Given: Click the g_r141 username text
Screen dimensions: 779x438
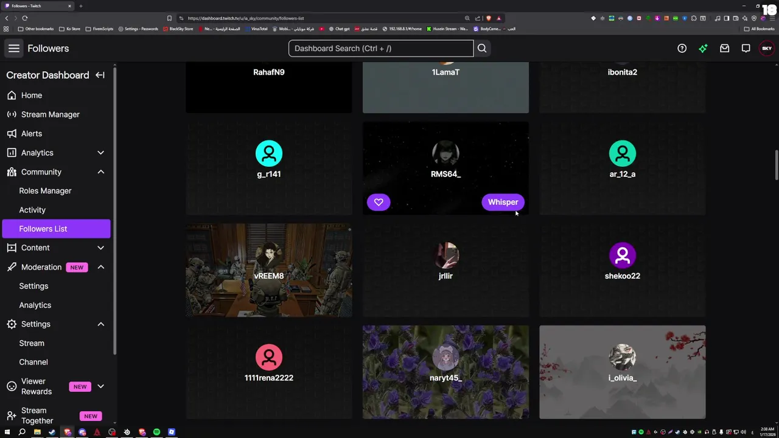Looking at the screenshot, I should pyautogui.click(x=268, y=174).
